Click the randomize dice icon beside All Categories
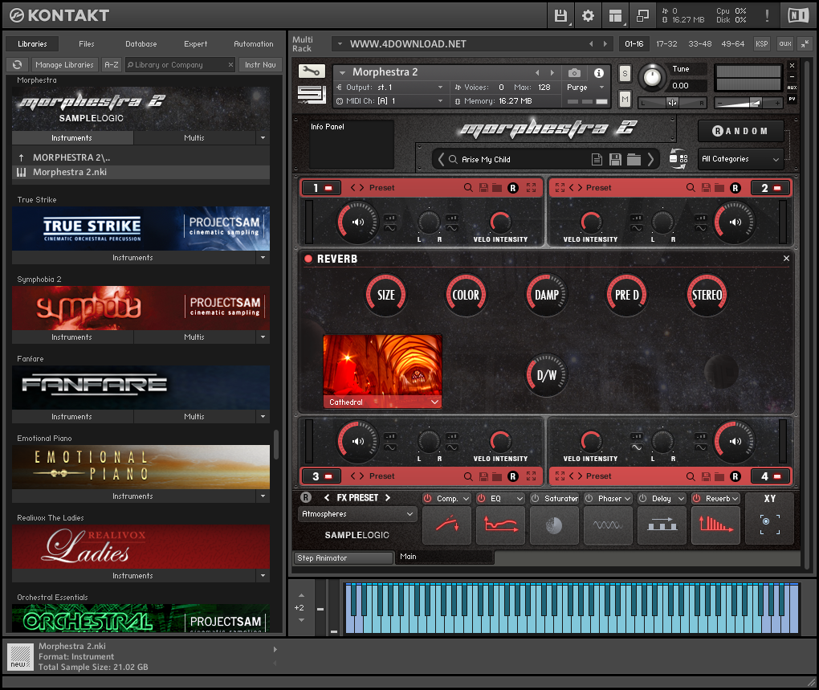Image resolution: width=819 pixels, height=690 pixels. [678, 158]
